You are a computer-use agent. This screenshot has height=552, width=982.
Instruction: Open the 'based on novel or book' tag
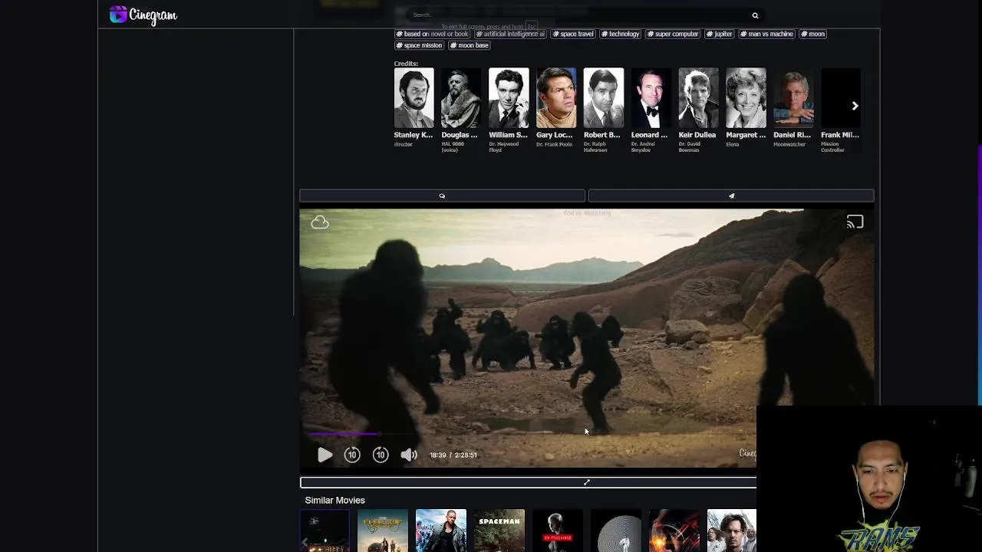coord(432,34)
